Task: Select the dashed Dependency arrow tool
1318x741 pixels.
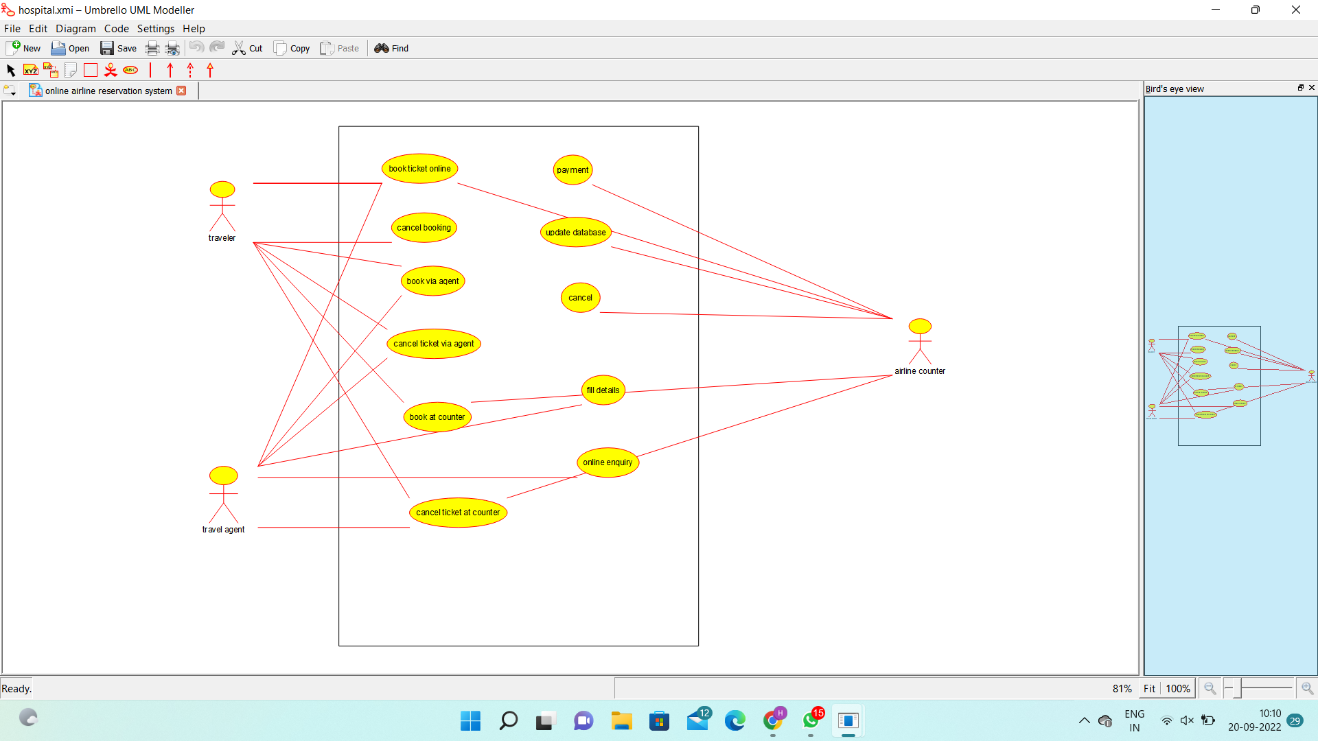Action: tap(190, 70)
